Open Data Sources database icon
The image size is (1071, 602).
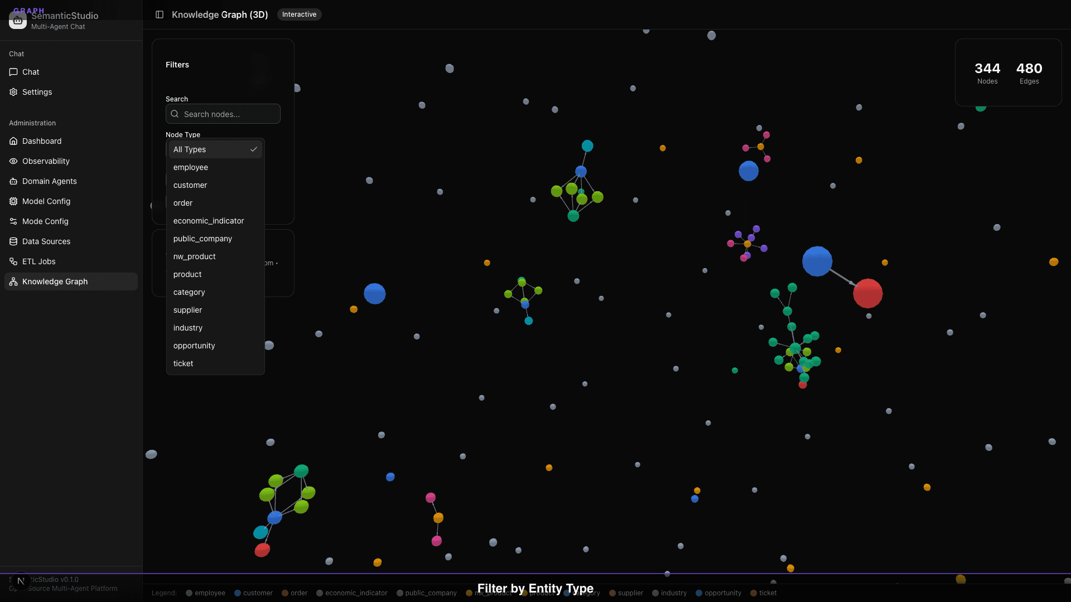(x=13, y=241)
